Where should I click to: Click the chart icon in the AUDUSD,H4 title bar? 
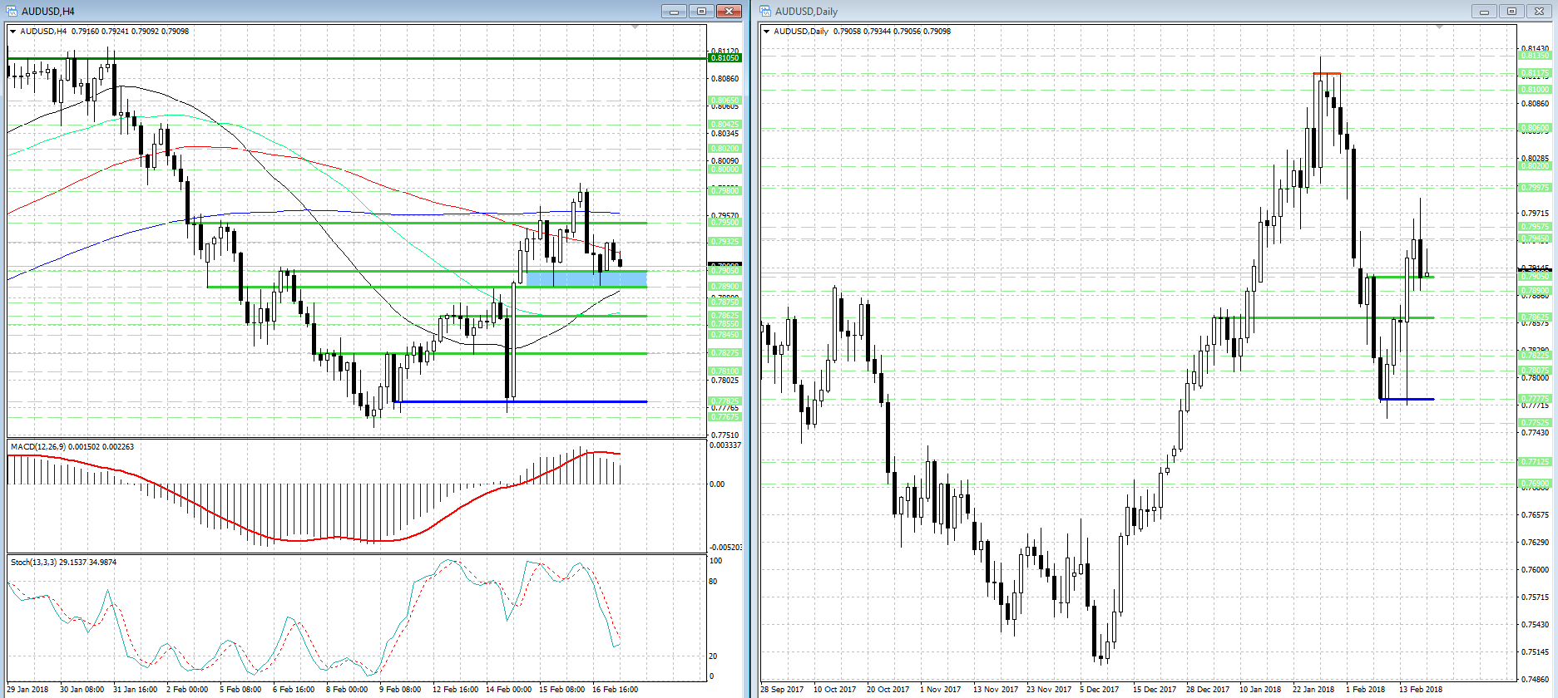pos(12,11)
